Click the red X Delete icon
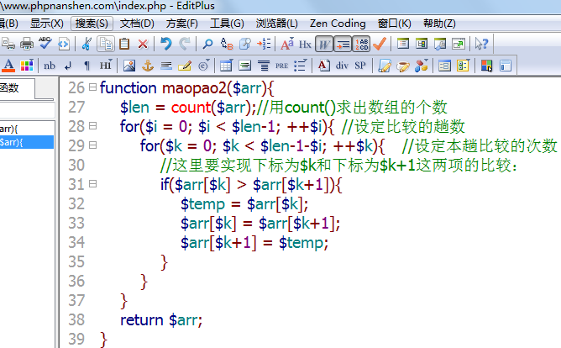Screen dimensions: 561x348 143,44
